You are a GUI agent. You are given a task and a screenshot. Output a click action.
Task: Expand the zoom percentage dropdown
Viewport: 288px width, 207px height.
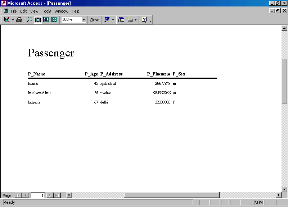click(x=84, y=20)
